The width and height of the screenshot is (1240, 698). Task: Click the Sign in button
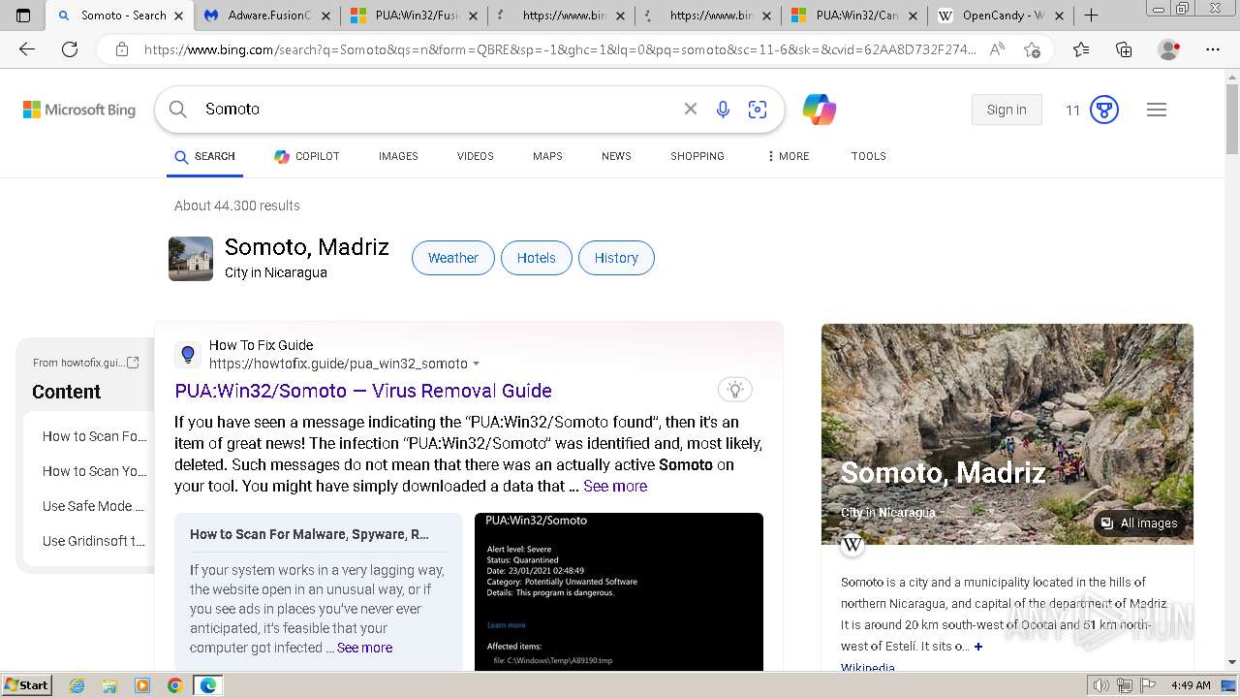tap(1007, 110)
